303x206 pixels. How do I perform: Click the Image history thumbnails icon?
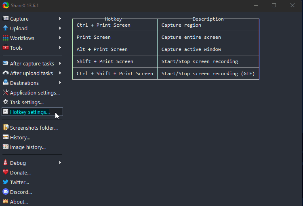6,147
